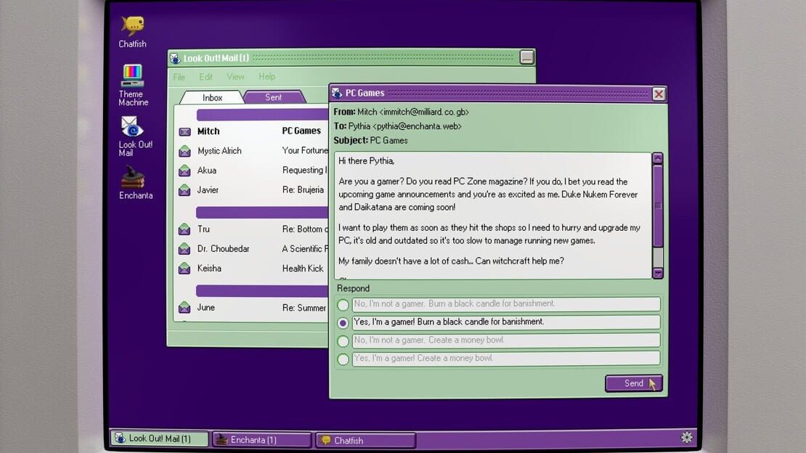Open the email from Mystic Alrich
Image resolution: width=806 pixels, height=453 pixels.
(253, 151)
